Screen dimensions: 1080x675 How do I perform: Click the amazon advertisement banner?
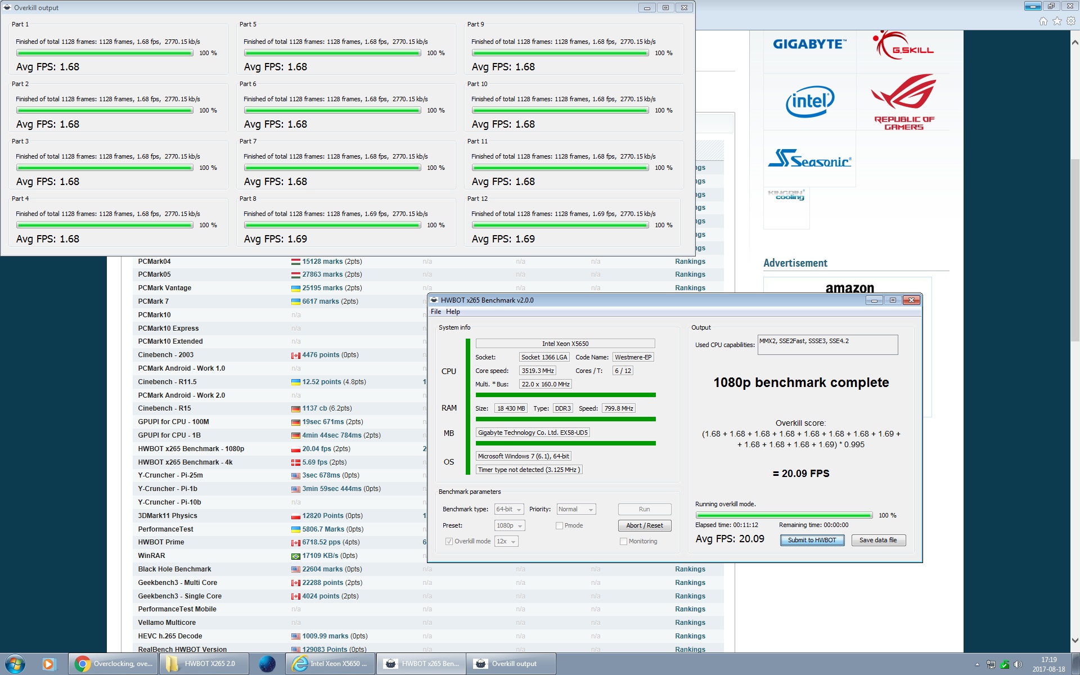pos(849,287)
